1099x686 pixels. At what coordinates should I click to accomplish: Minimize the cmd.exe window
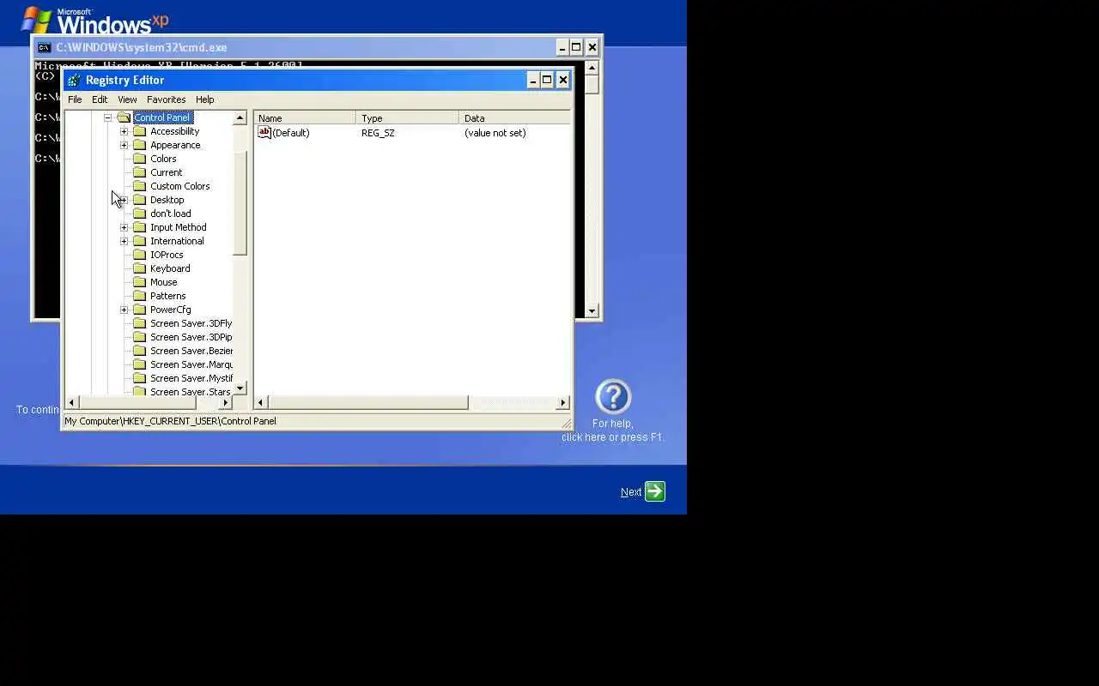click(x=562, y=47)
